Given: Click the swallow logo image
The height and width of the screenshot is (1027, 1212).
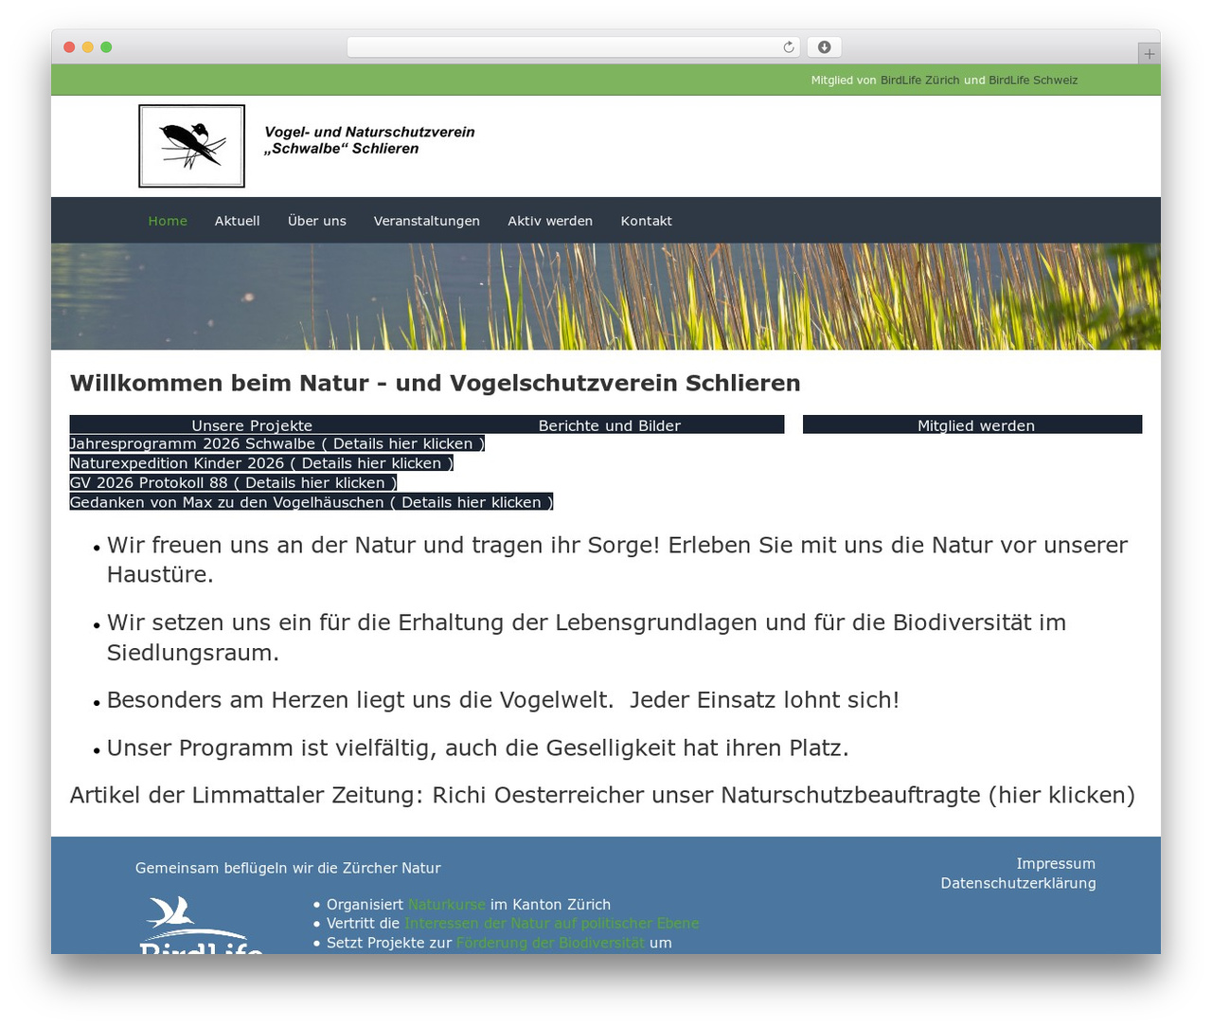Looking at the screenshot, I should (191, 146).
